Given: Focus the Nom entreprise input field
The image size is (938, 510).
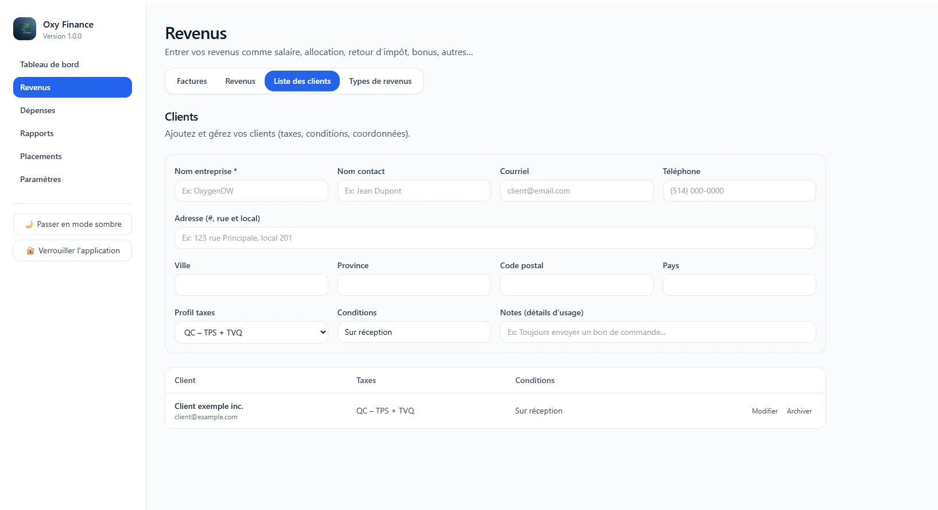Looking at the screenshot, I should 251,191.
